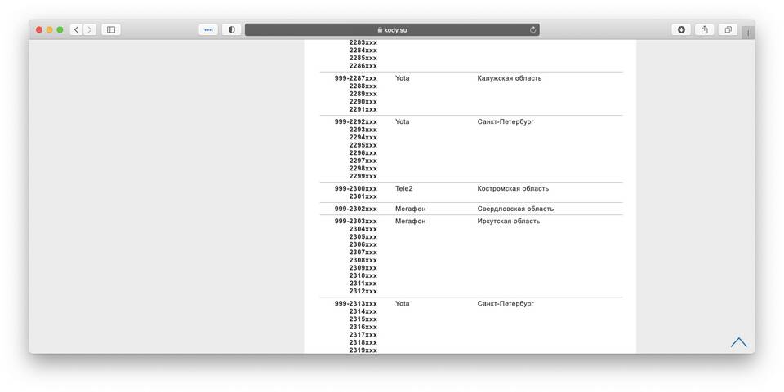The width and height of the screenshot is (784, 392).
Task: Select the 2318xxx code
Action: (363, 342)
